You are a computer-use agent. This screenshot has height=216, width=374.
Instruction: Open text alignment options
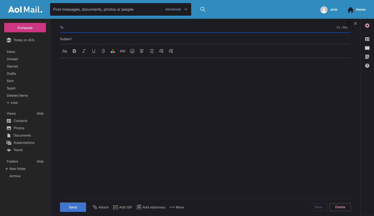142,51
